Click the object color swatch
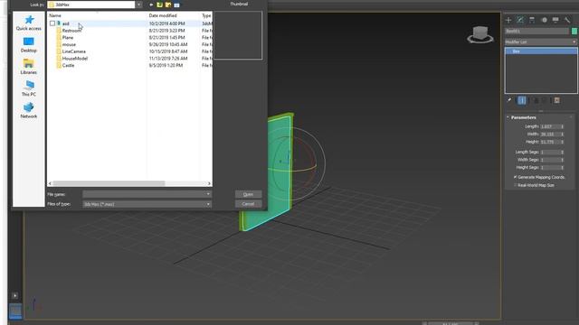579x325 pixels. (574, 31)
